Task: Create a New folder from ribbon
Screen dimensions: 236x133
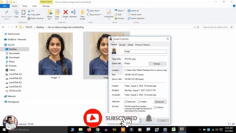Action: [x=83, y=15]
